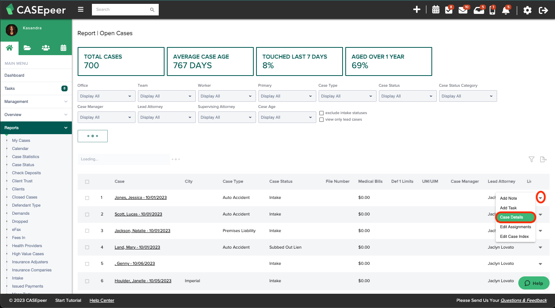Check the box for Houlder, Janelle row
Viewport: 555px width, 308px height.
[x=87, y=281]
